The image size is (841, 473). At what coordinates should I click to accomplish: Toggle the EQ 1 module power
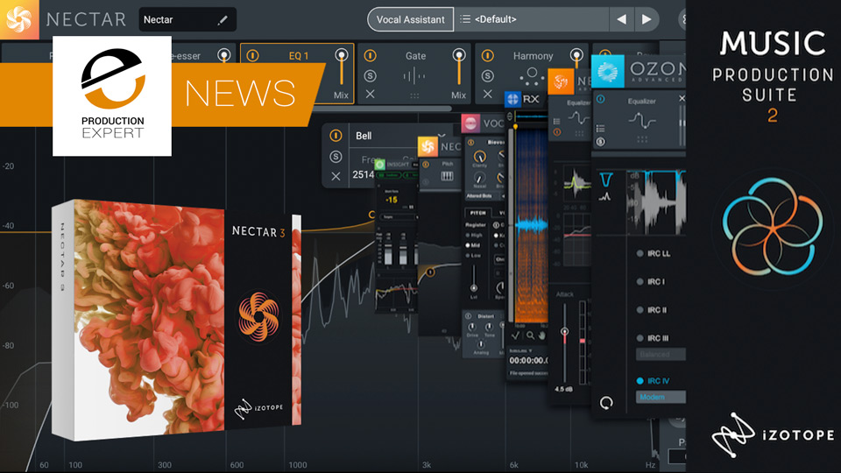click(x=252, y=56)
